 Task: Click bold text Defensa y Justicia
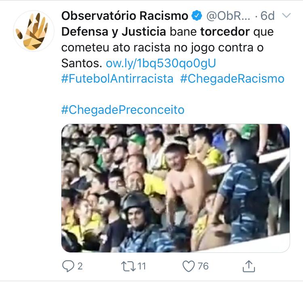pyautogui.click(x=114, y=32)
